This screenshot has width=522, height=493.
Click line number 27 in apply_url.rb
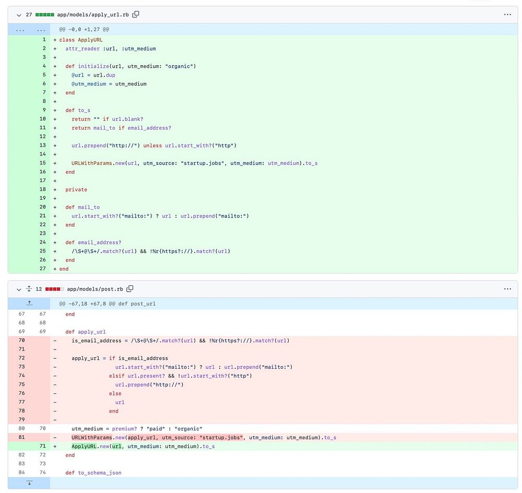(43, 269)
